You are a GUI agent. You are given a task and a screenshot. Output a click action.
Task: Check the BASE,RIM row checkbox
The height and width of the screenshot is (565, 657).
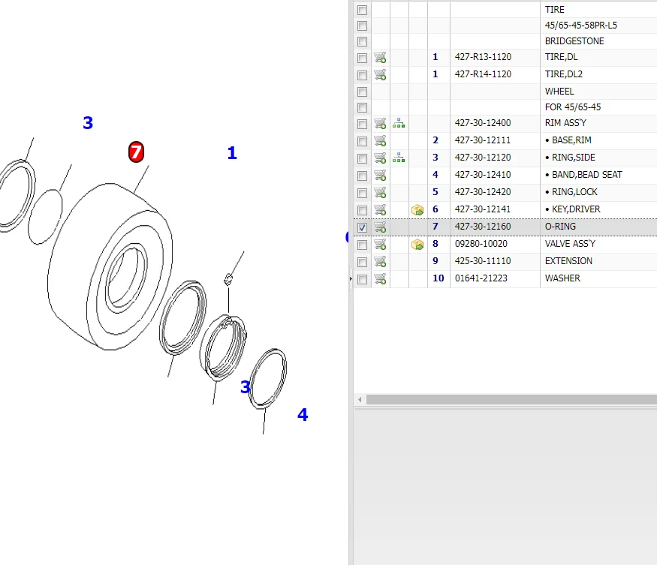click(362, 141)
